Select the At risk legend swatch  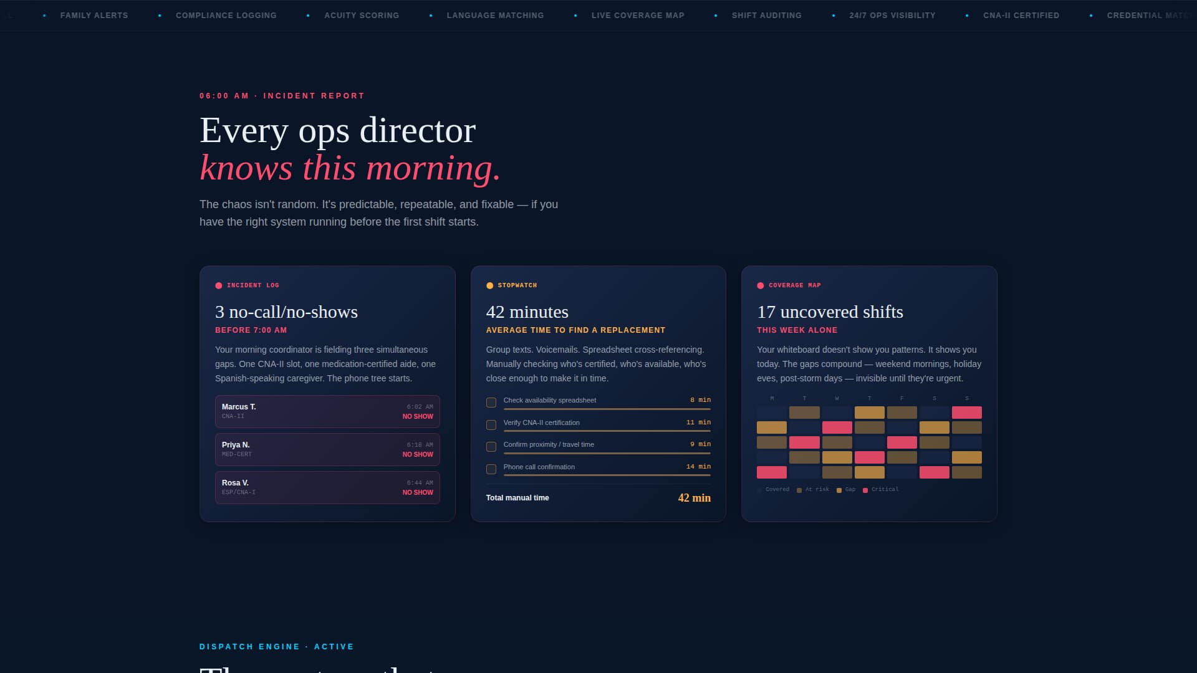799,490
